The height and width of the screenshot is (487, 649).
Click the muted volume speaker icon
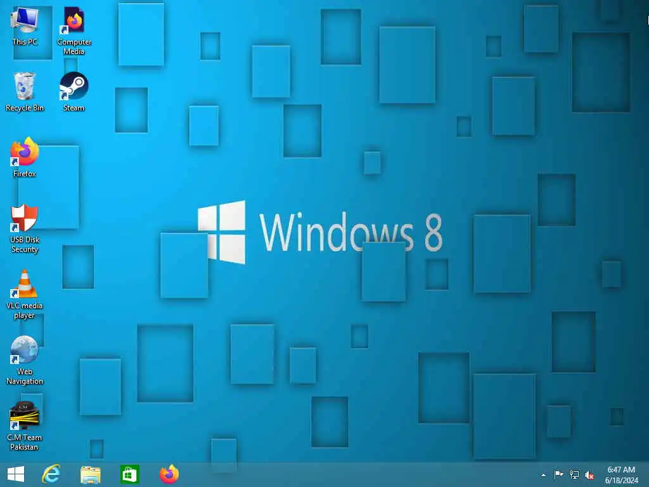tap(589, 476)
